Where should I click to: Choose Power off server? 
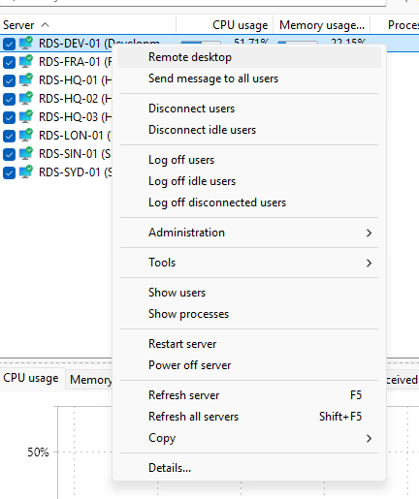[249, 365]
